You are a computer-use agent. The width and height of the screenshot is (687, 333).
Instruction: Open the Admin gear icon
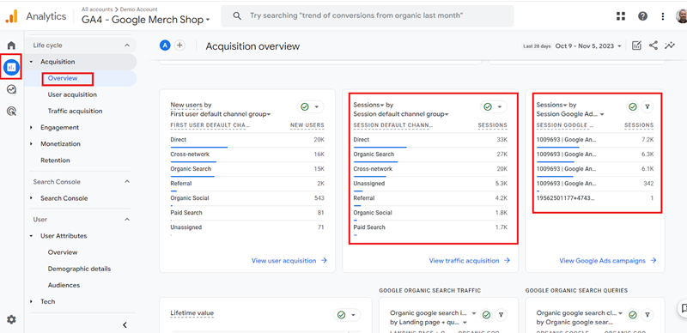(11, 320)
